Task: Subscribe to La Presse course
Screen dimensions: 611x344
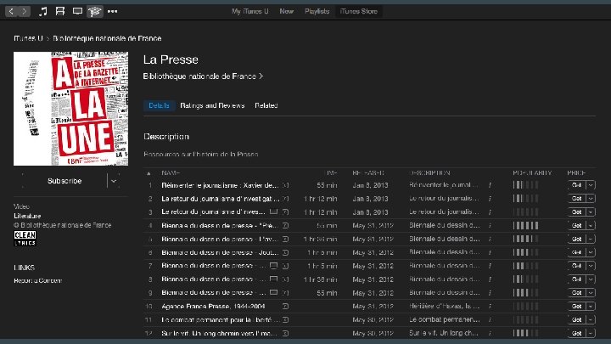Action: [x=64, y=181]
